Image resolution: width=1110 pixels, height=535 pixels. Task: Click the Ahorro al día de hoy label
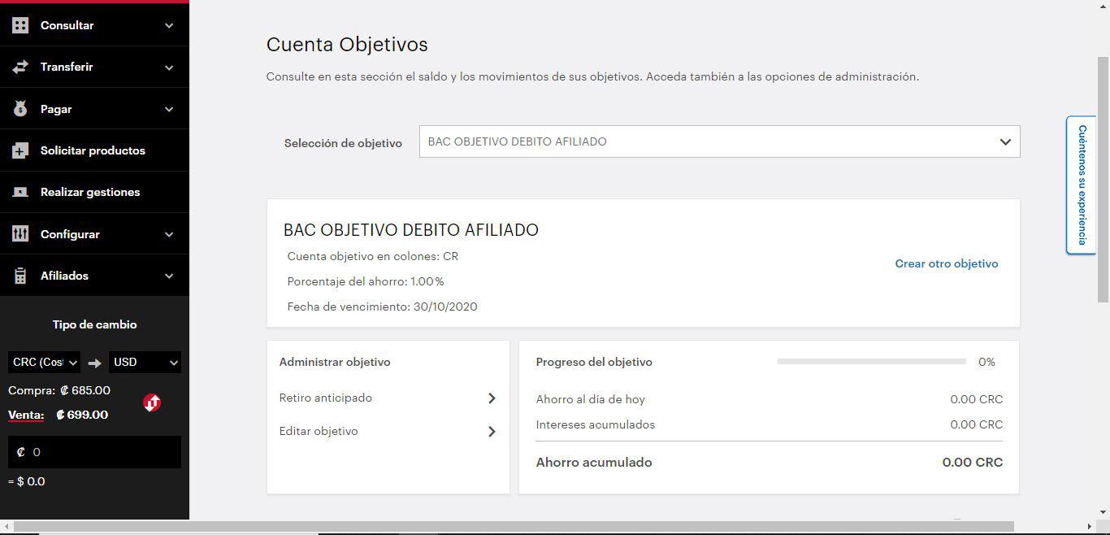pyautogui.click(x=591, y=399)
